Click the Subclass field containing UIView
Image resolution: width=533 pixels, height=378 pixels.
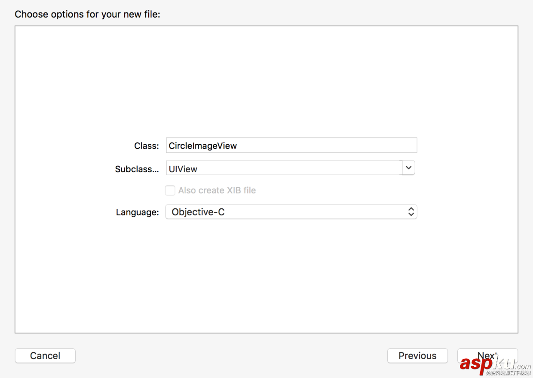[284, 168]
